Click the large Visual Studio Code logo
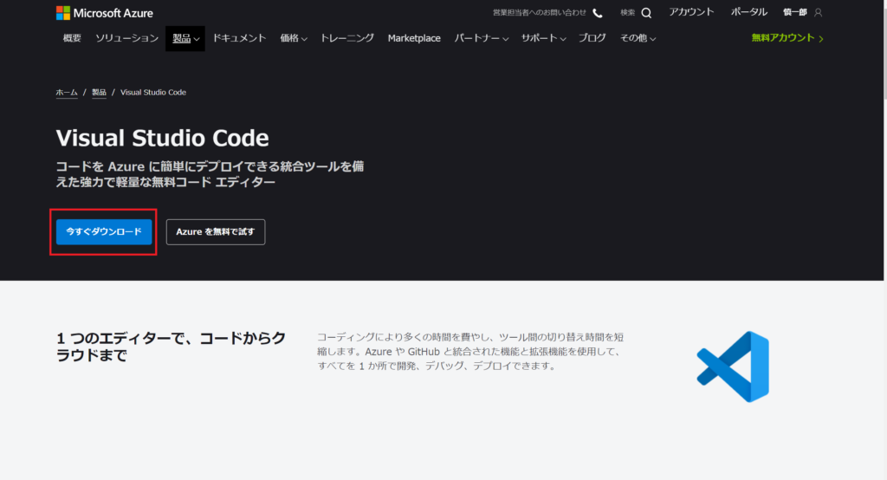887x480 pixels. [733, 366]
